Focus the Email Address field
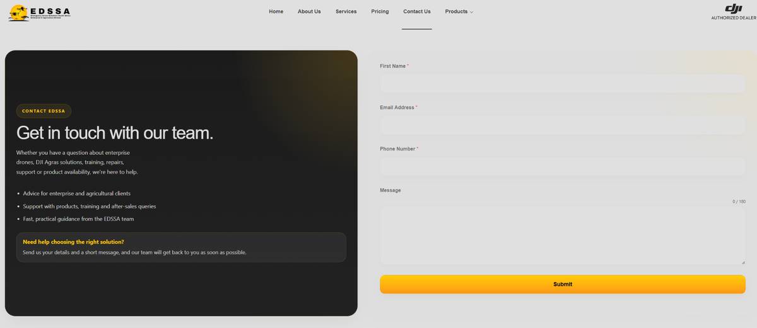The image size is (757, 328). [563, 125]
